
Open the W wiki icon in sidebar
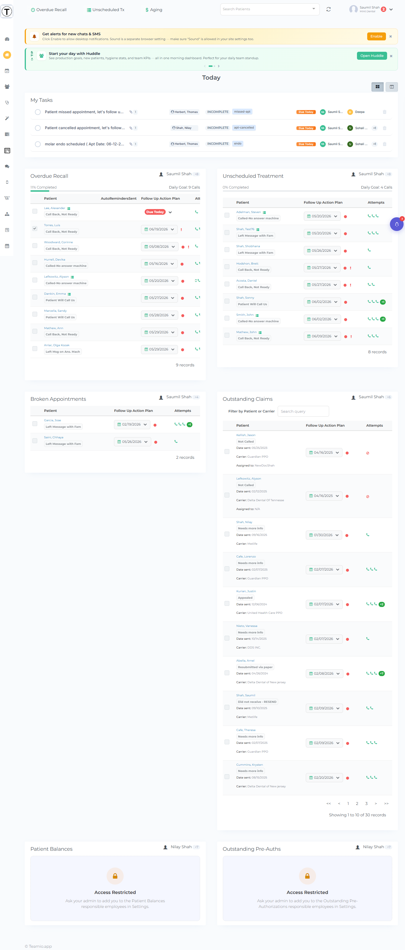click(x=7, y=198)
